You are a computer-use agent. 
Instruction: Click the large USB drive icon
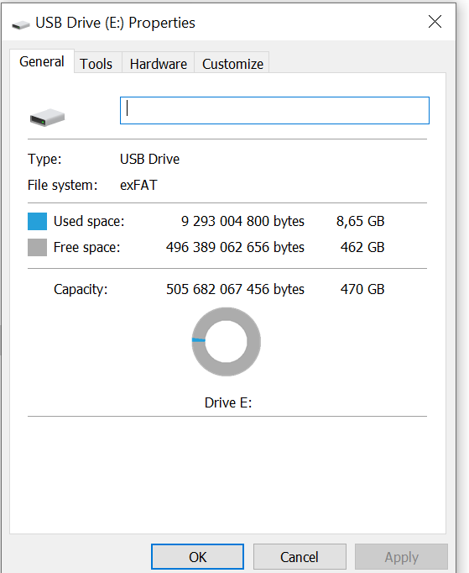tap(47, 118)
